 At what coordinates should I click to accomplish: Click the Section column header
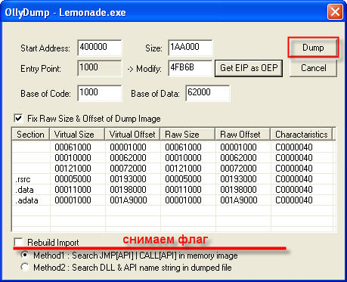(x=31, y=134)
